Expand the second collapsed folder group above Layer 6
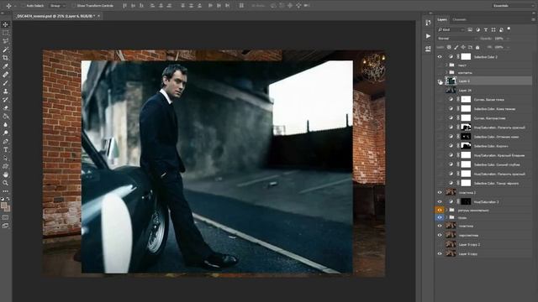This screenshot has height=302, width=538. pos(446,72)
